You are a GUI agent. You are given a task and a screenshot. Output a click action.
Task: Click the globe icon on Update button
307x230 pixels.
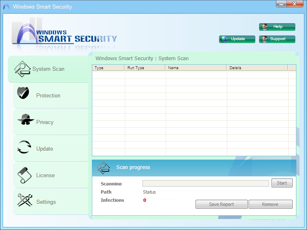point(224,39)
